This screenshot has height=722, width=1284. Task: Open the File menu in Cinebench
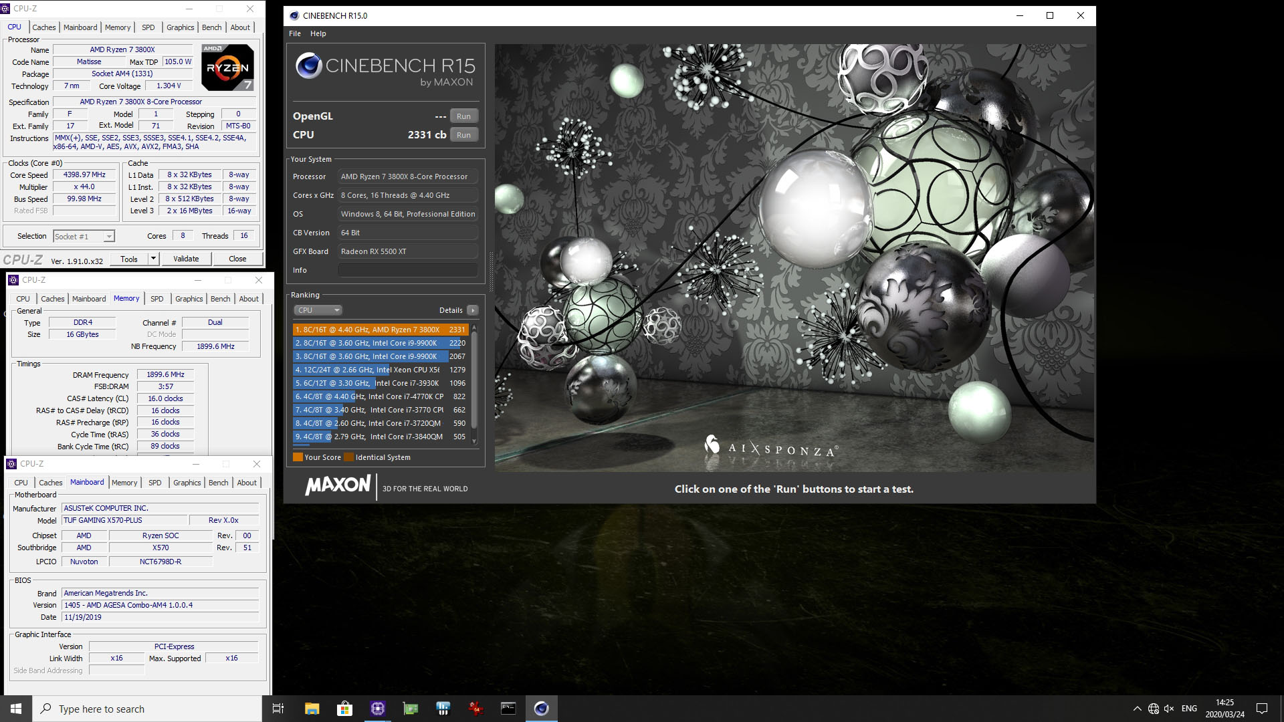point(294,33)
